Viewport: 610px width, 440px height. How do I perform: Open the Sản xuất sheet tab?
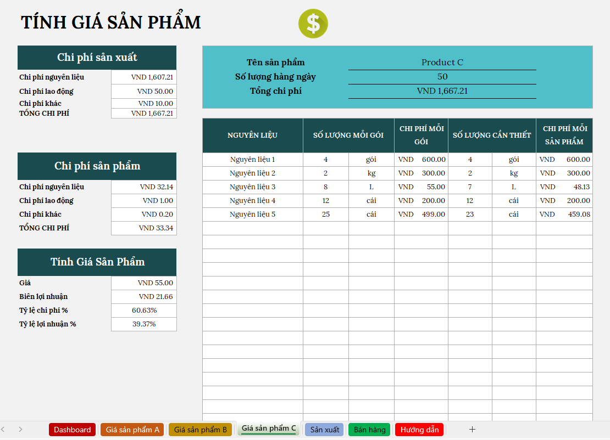(x=324, y=430)
